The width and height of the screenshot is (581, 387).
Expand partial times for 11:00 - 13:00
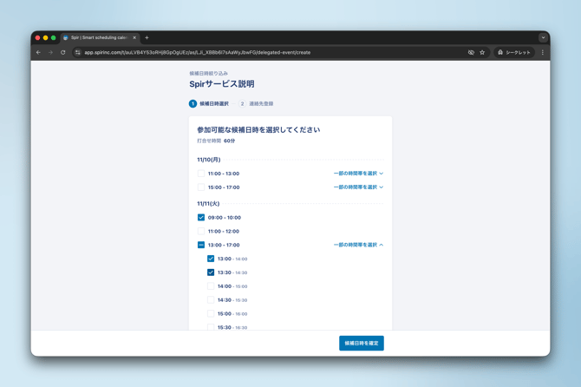tap(358, 174)
